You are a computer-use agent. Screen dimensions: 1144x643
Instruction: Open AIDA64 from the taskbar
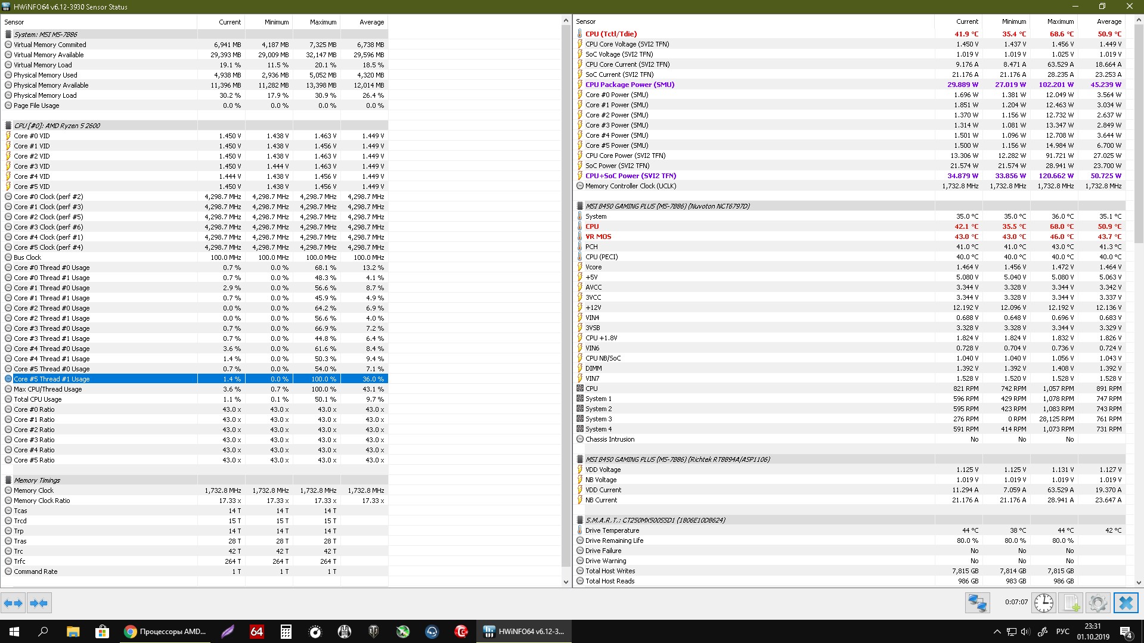[x=257, y=632]
